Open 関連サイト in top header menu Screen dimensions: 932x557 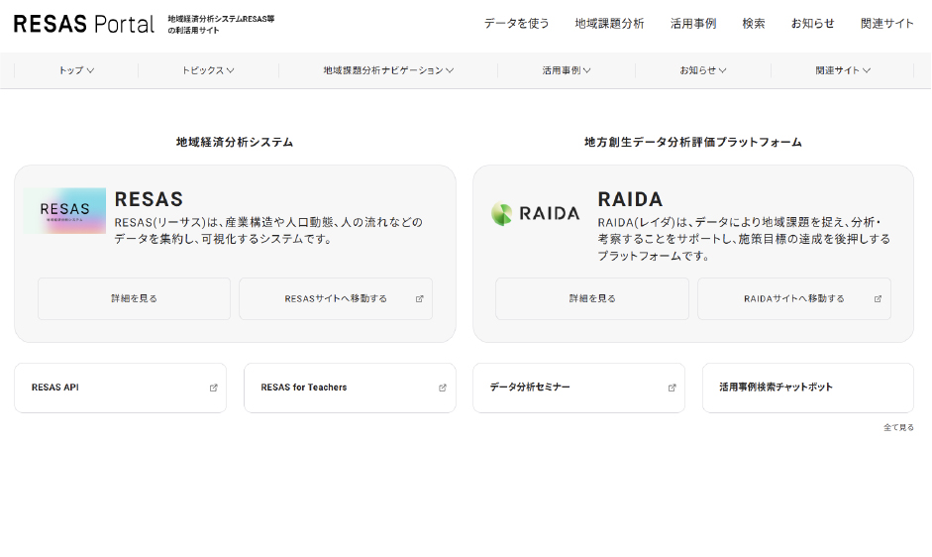coord(886,24)
